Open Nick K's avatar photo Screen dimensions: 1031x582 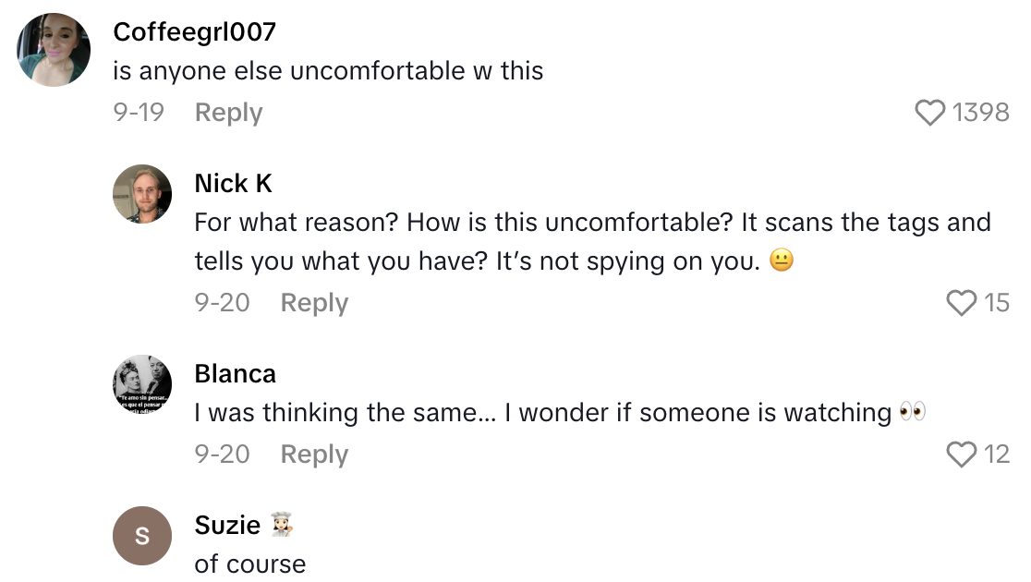click(142, 194)
